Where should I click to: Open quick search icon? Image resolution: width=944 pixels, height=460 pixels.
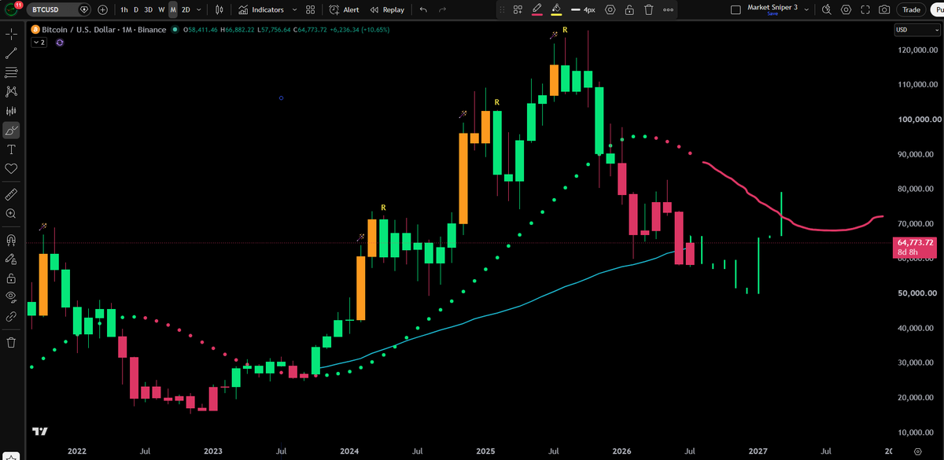click(x=827, y=9)
